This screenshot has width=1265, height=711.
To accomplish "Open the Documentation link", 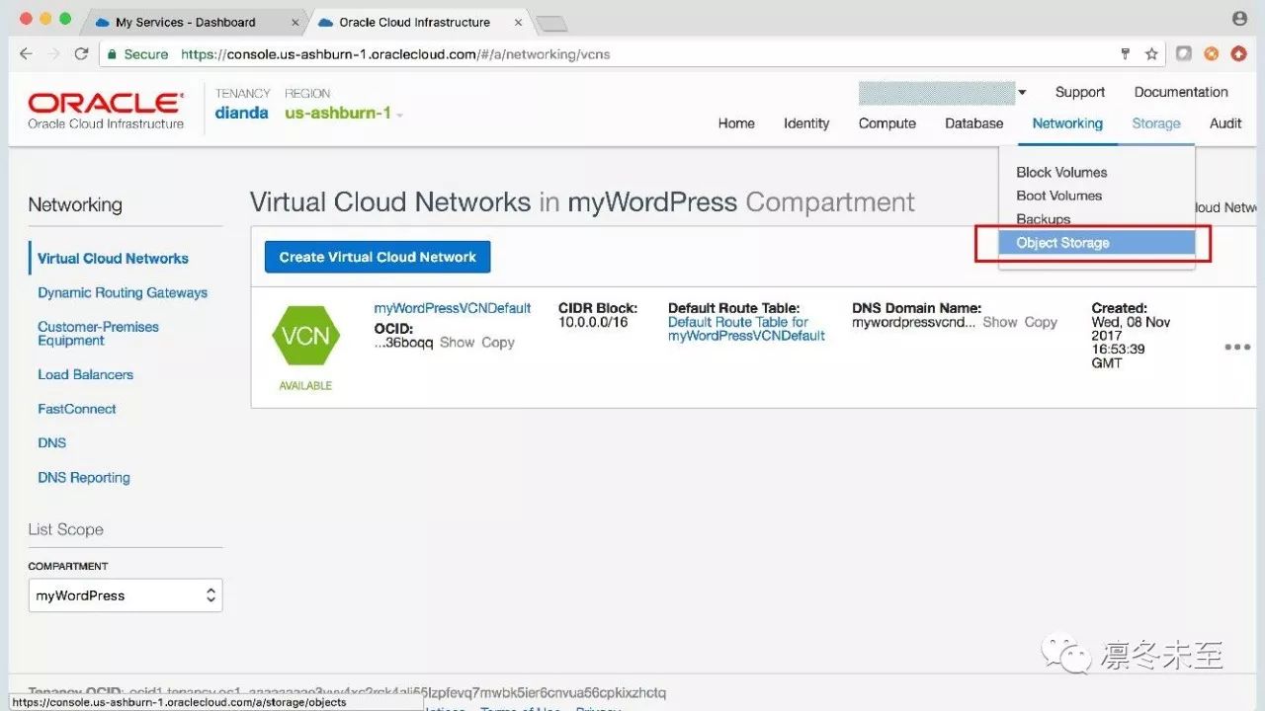I will pyautogui.click(x=1181, y=92).
